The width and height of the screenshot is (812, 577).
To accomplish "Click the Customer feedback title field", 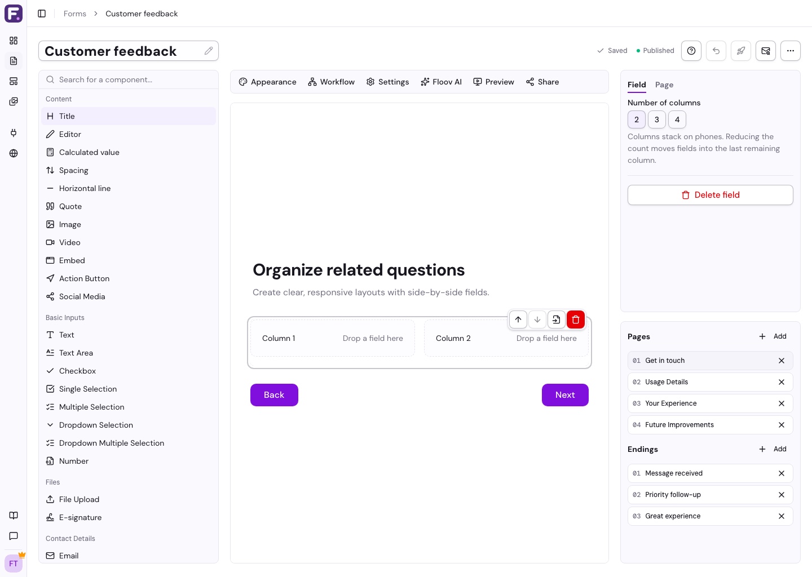I will [129, 51].
